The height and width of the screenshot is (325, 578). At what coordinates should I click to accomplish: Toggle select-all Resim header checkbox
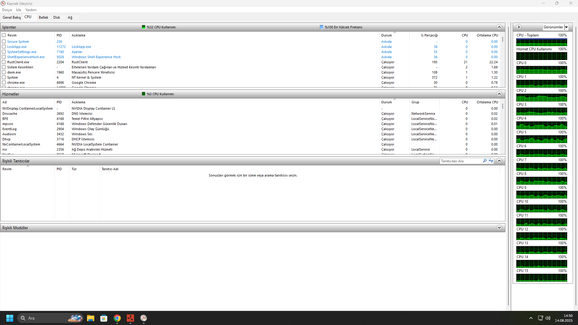[4, 35]
